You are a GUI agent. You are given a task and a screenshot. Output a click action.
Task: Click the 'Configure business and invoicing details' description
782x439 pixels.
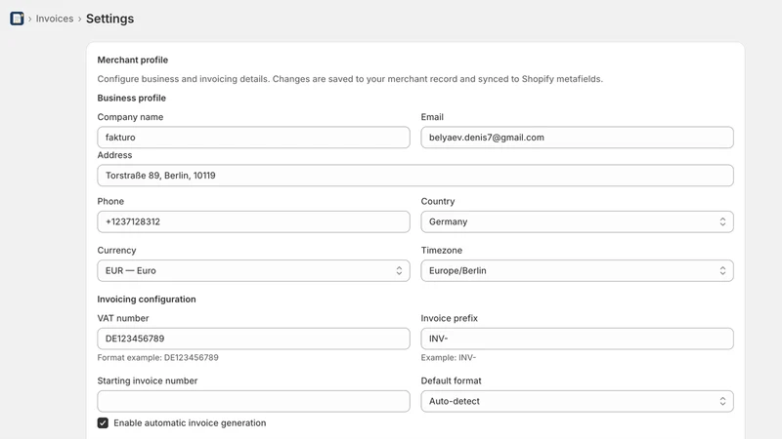click(350, 79)
